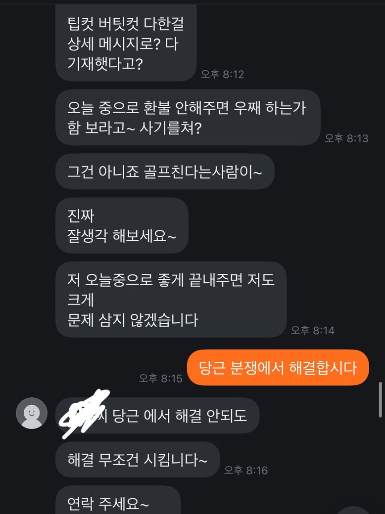Tap the '오후 8:13' timestamp
The width and height of the screenshot is (385, 514).
[346, 138]
